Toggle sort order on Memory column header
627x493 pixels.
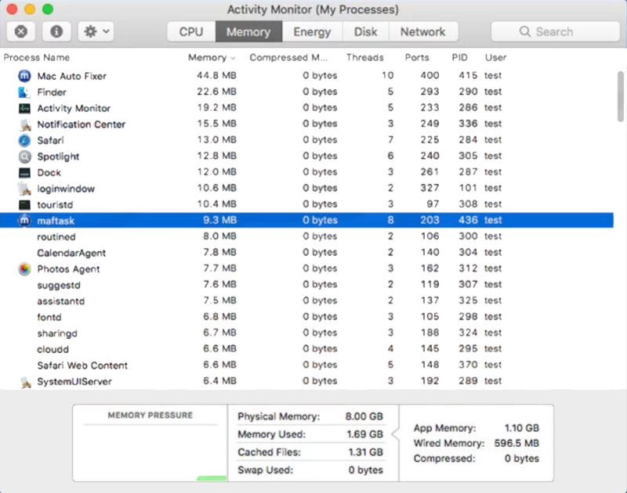click(x=211, y=58)
